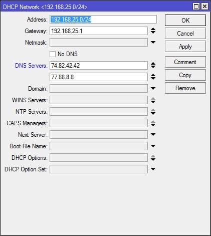Click the Gateway field with 192.168.25.1

click(x=99, y=31)
